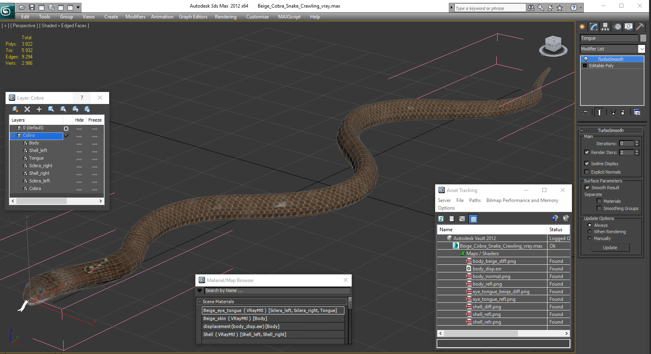651x354 pixels.
Task: Click Highlight Selected Objects' Layers icon
Action: click(63, 109)
